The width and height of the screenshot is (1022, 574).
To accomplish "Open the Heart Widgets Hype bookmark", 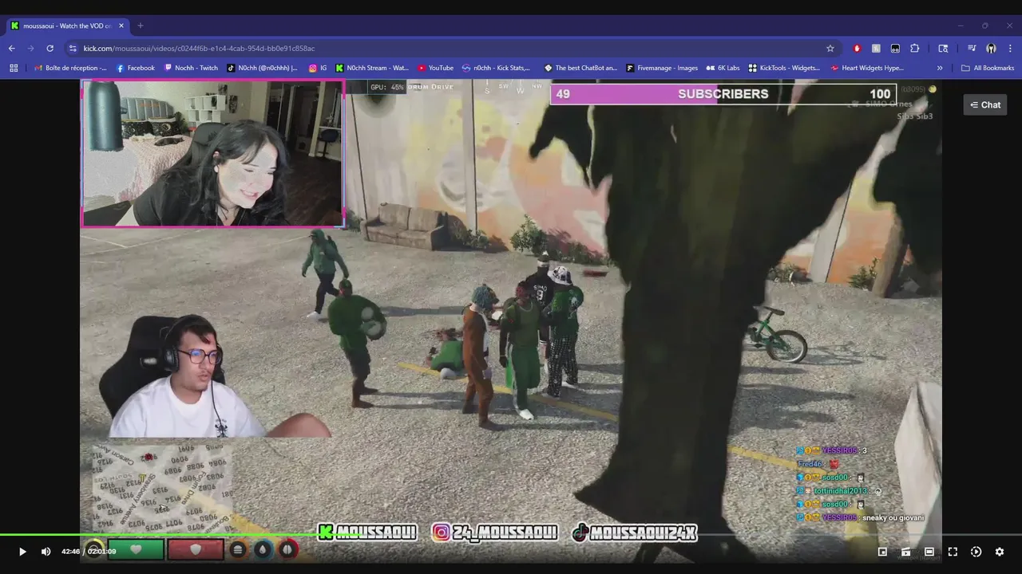I will (867, 68).
